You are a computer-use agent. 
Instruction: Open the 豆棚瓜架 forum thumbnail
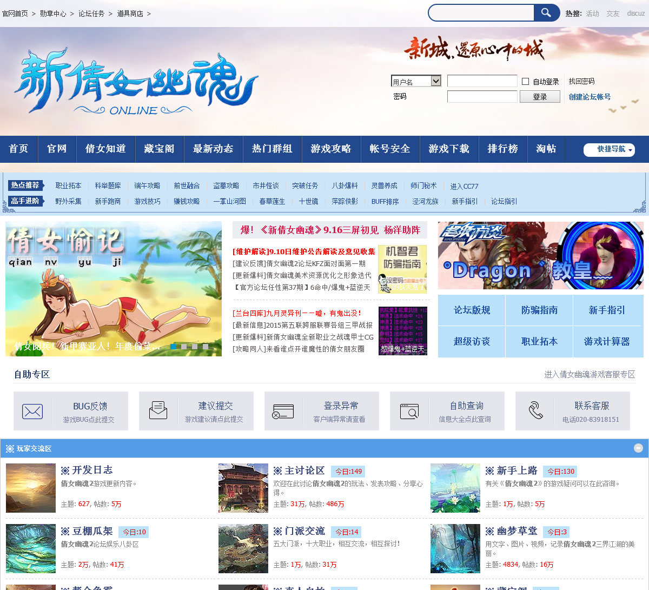coord(31,548)
